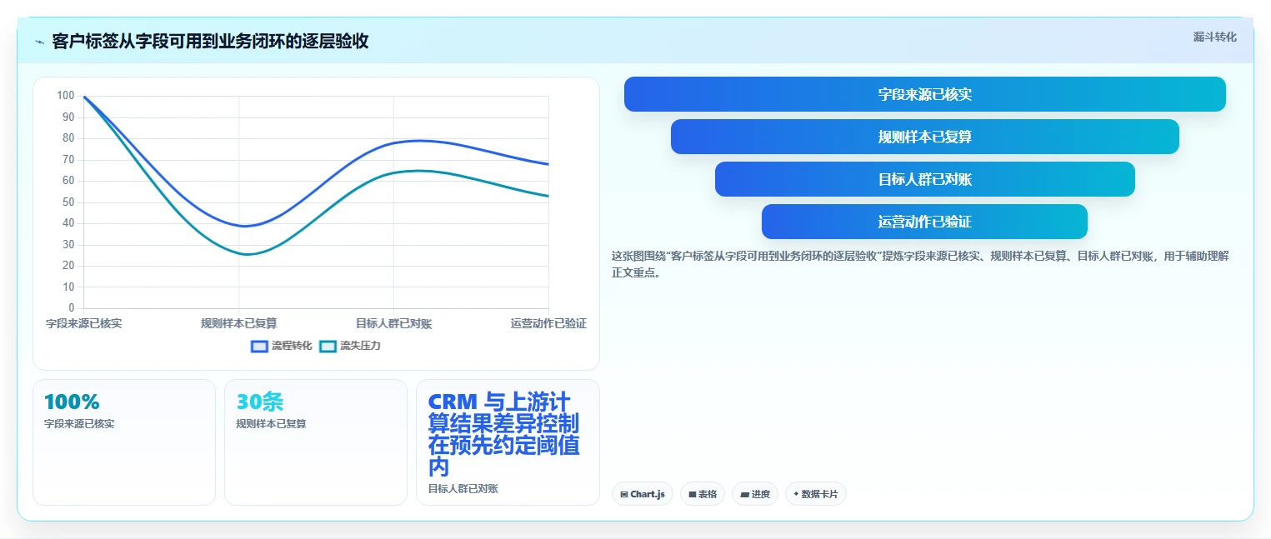1271x539 pixels.
Task: Click the 表格 tag icon
Action: pos(693,495)
